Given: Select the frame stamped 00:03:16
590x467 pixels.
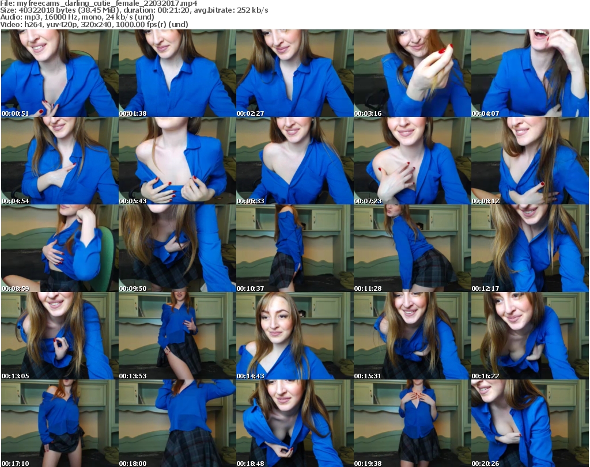Looking at the screenshot, I should tap(412, 73).
